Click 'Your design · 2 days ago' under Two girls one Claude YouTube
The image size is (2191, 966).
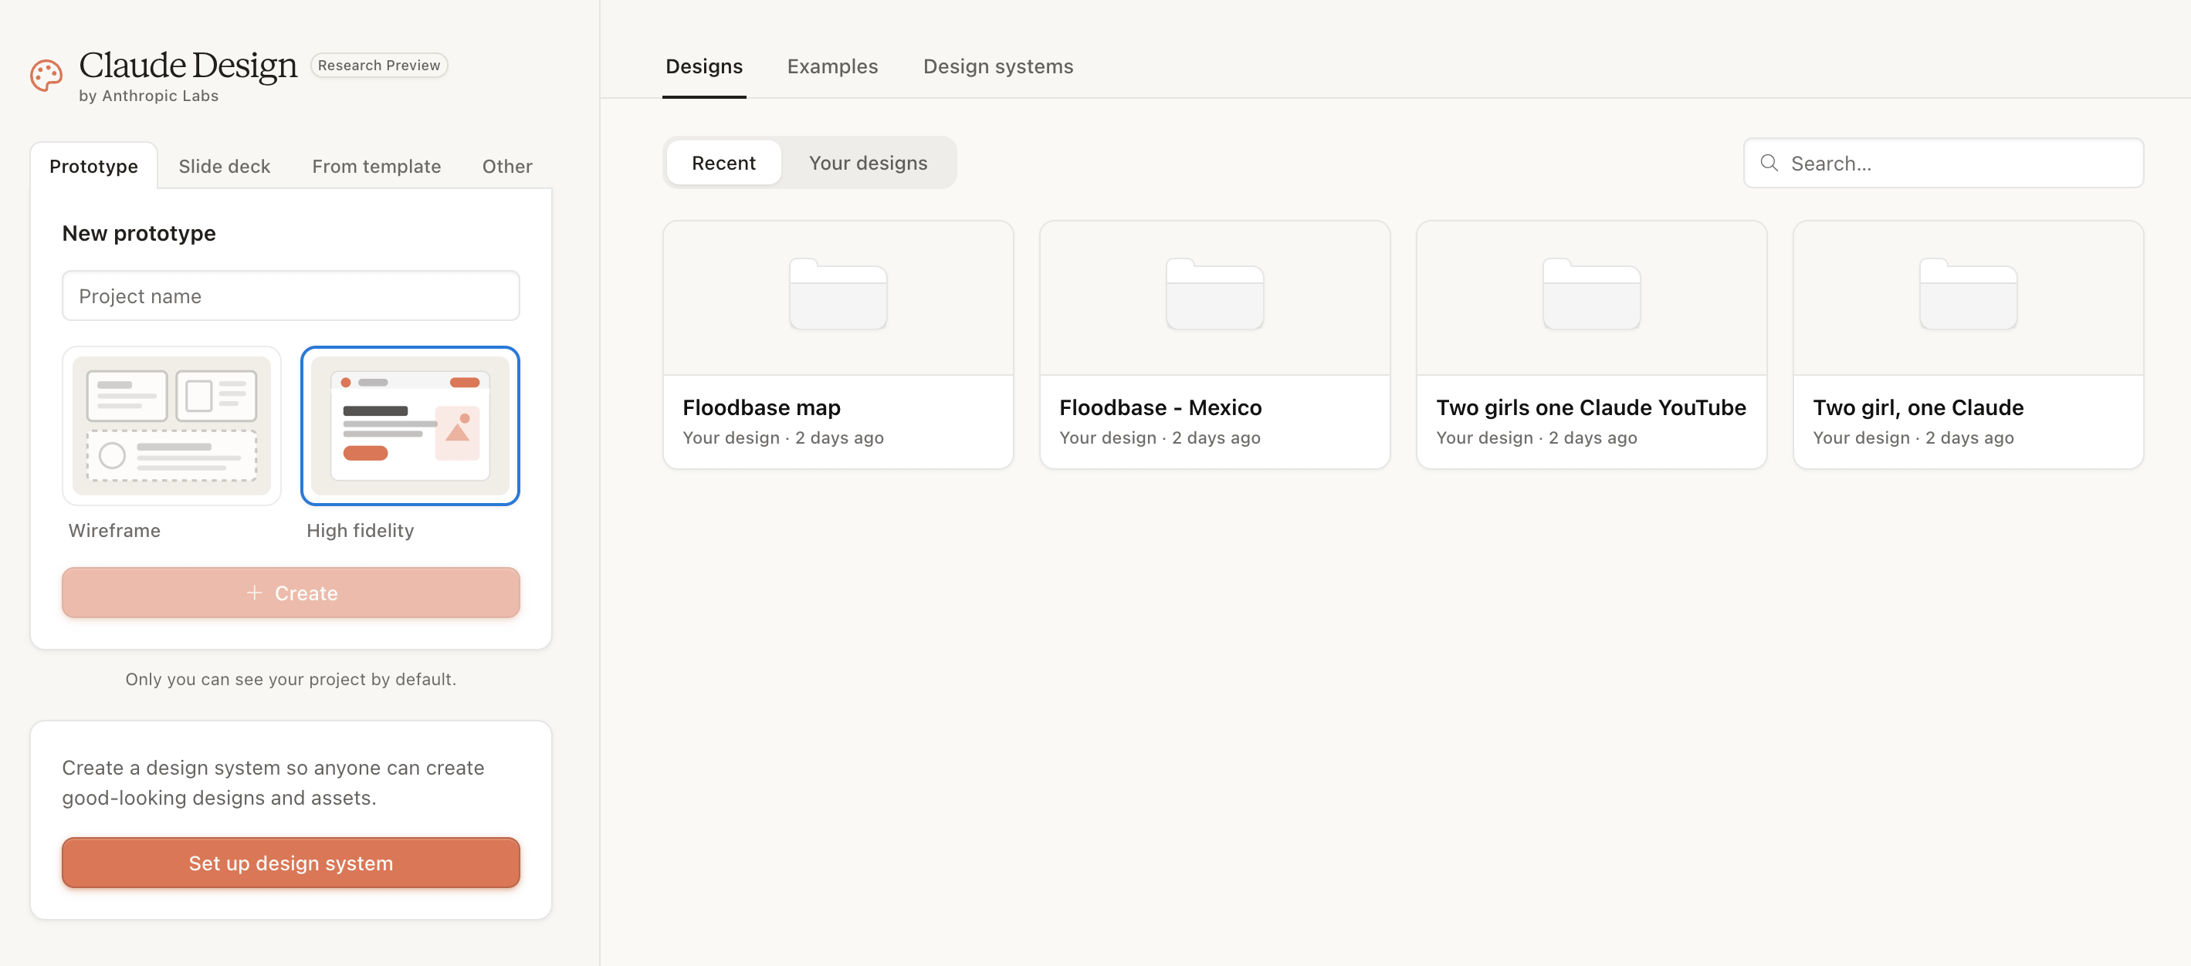(1537, 438)
